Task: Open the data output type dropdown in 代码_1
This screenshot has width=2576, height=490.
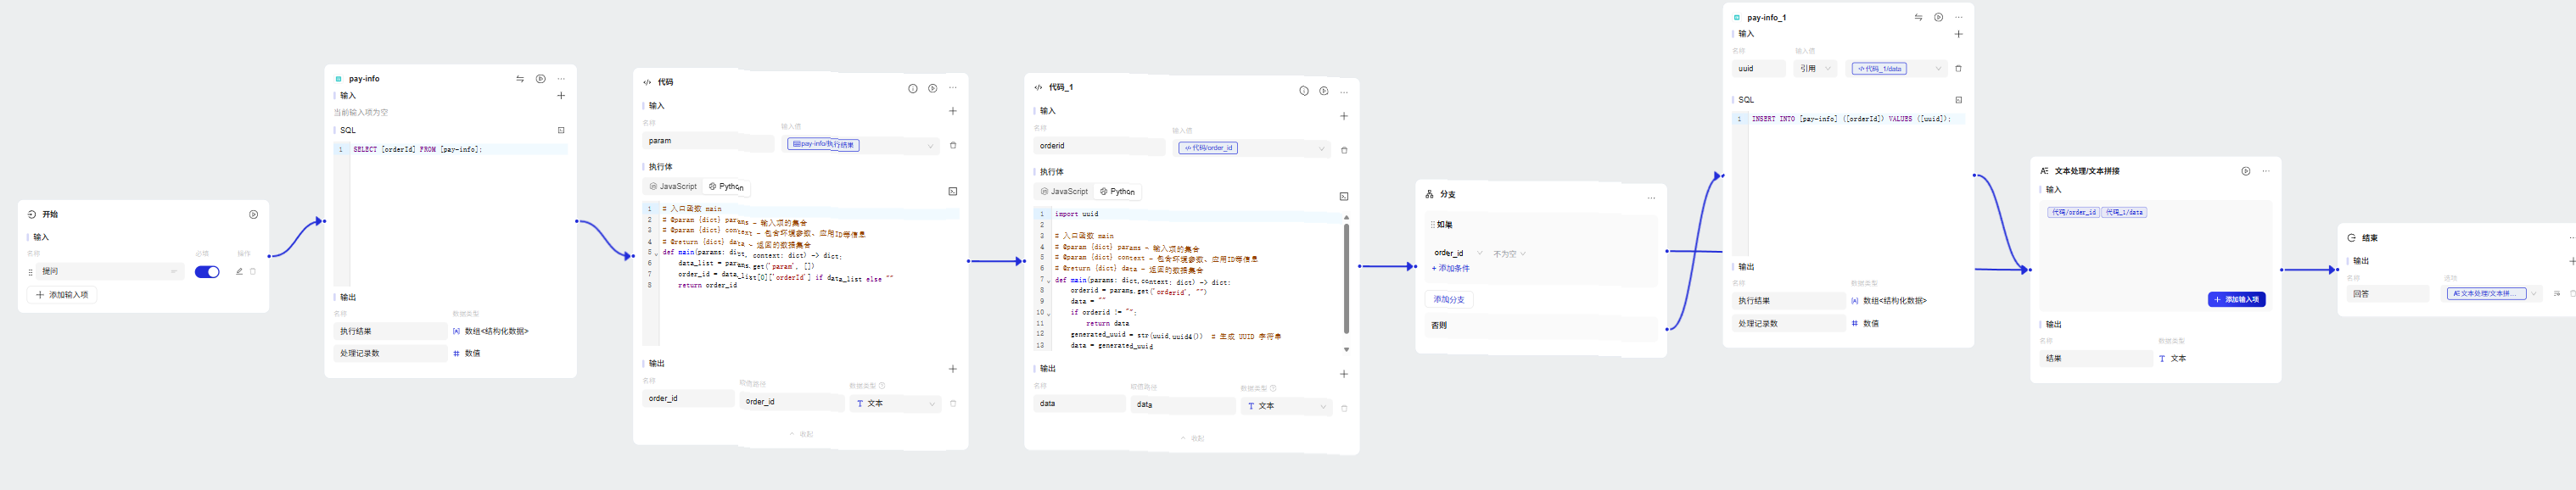Action: click(1287, 406)
